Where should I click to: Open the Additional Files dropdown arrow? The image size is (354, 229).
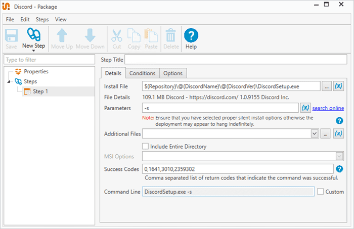point(314,133)
